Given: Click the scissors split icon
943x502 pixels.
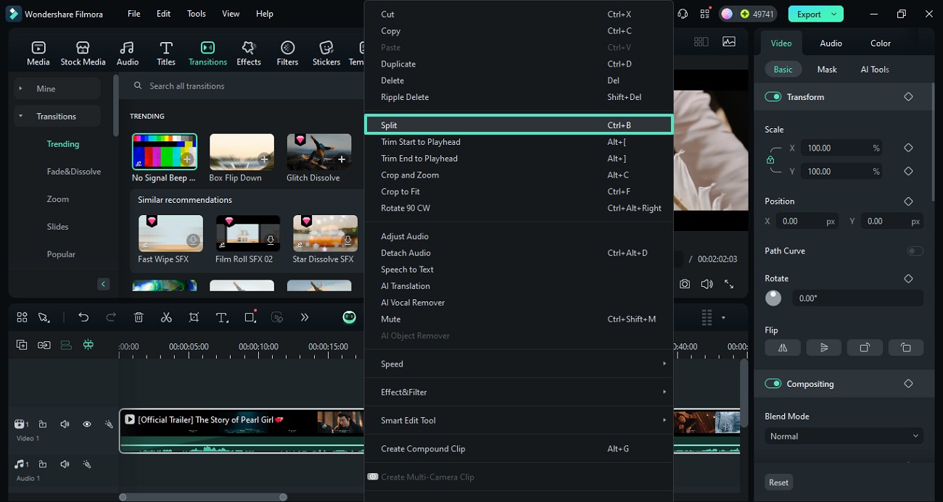Looking at the screenshot, I should tap(166, 317).
